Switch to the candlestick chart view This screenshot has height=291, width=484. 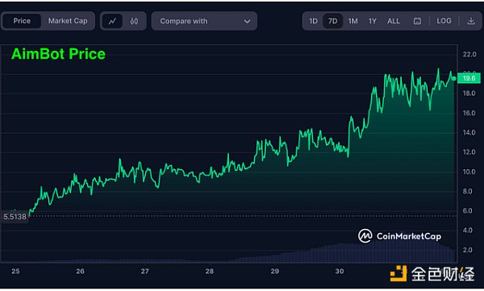134,21
